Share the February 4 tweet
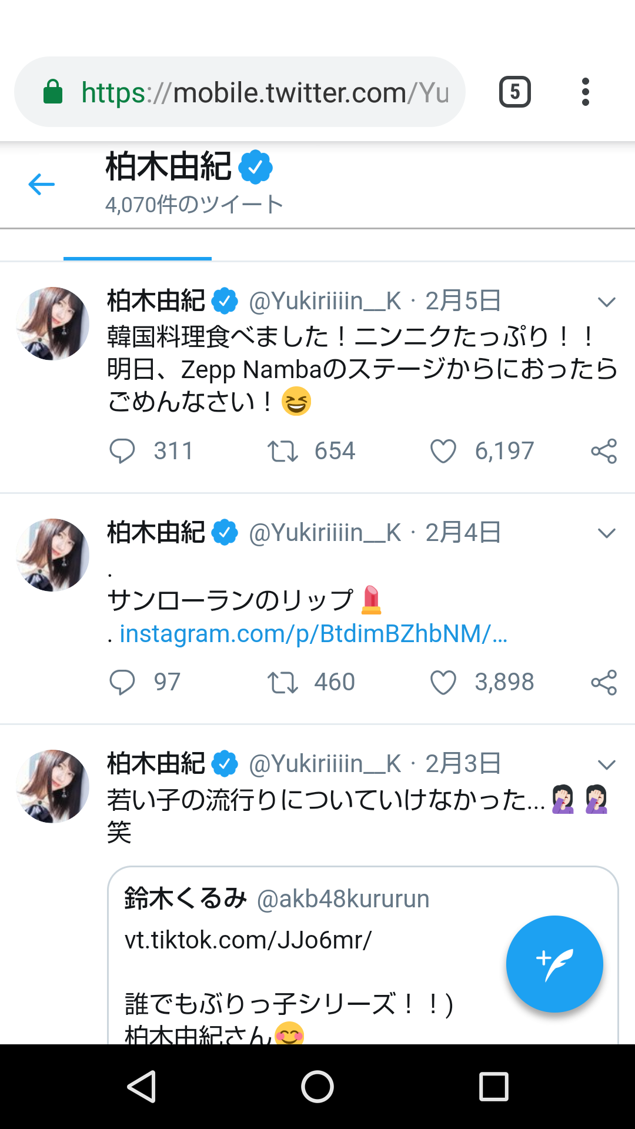 [x=604, y=682]
